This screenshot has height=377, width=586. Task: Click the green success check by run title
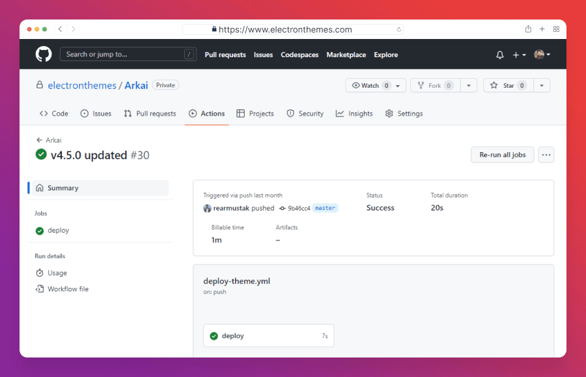(41, 154)
